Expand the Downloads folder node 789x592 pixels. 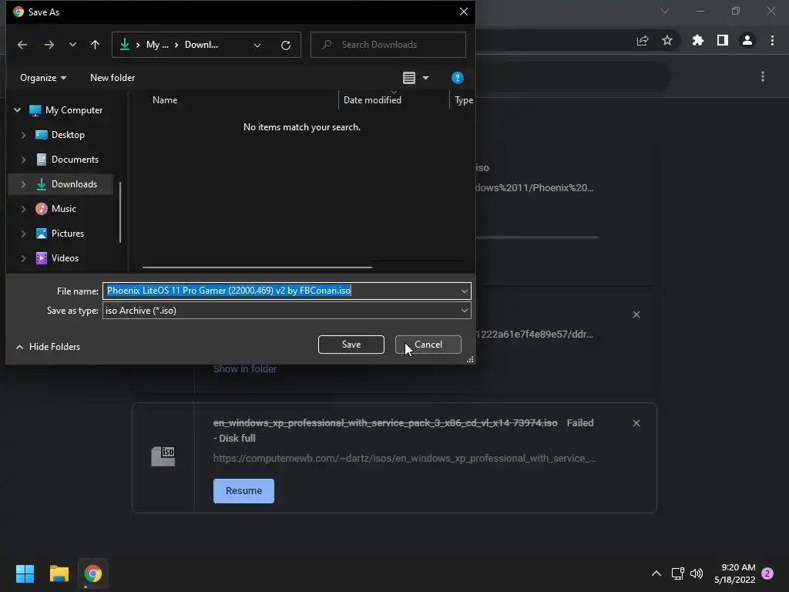coord(23,184)
